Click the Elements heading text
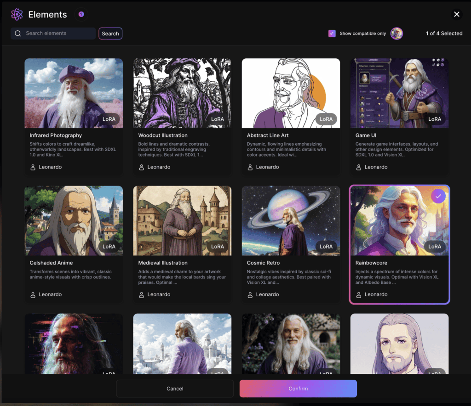Screen dimensions: 471x406 point(47,14)
